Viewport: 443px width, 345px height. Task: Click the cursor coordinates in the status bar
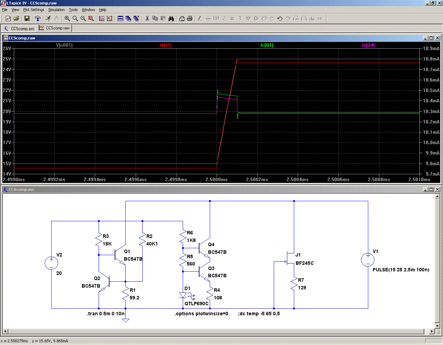(x=34, y=341)
